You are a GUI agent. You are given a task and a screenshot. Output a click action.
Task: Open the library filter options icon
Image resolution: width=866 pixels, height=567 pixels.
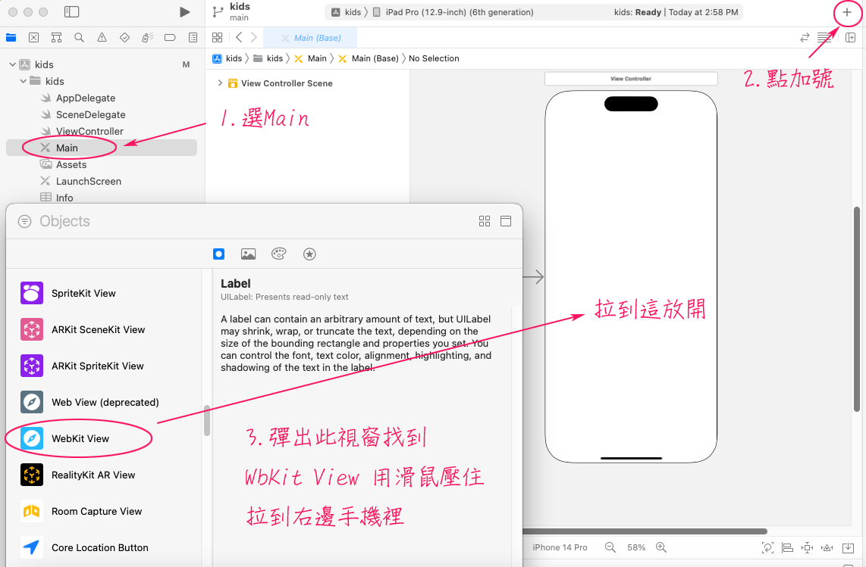(x=25, y=221)
